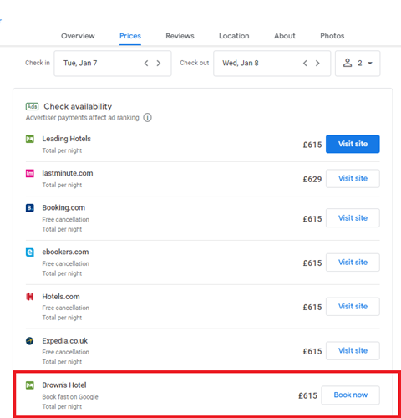Click the check-out date field Wed, Jan 8

click(x=272, y=64)
